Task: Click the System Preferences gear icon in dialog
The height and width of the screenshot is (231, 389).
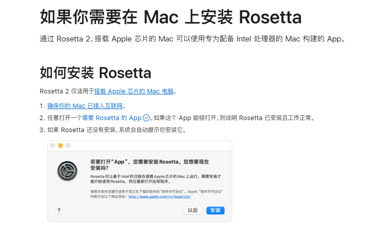Action: (x=67, y=171)
